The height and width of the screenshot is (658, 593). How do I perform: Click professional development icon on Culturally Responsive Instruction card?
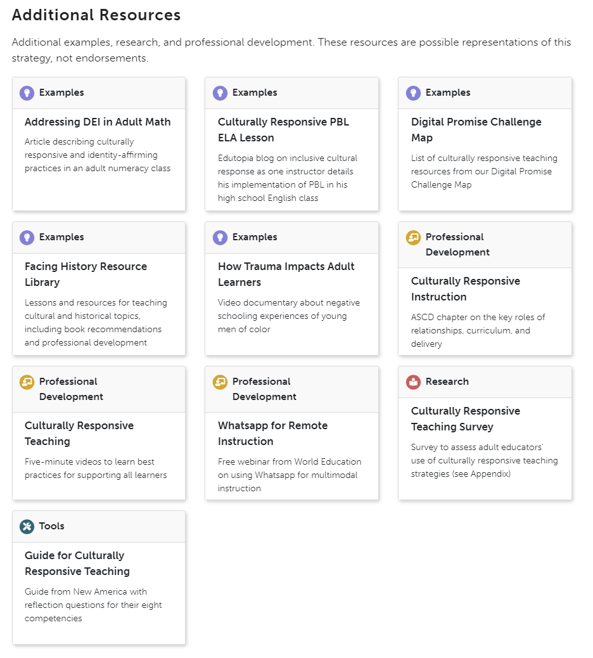click(x=413, y=238)
